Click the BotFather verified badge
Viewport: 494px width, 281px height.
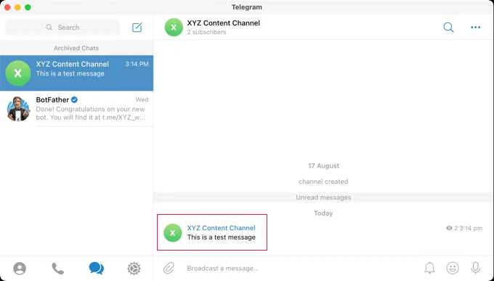tap(74, 100)
